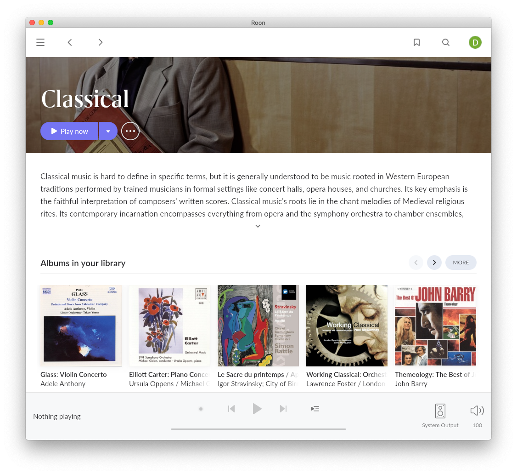Start playback with the play control
Viewport: 517px width, 474px height.
257,409
